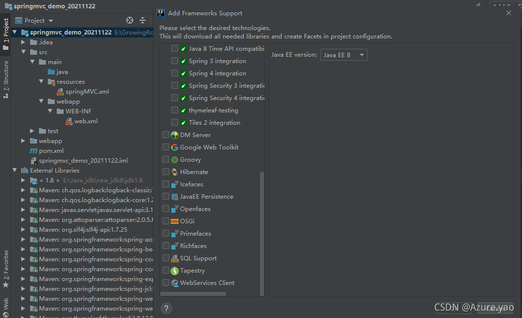Collapse the WEB-INF folder

click(50, 111)
